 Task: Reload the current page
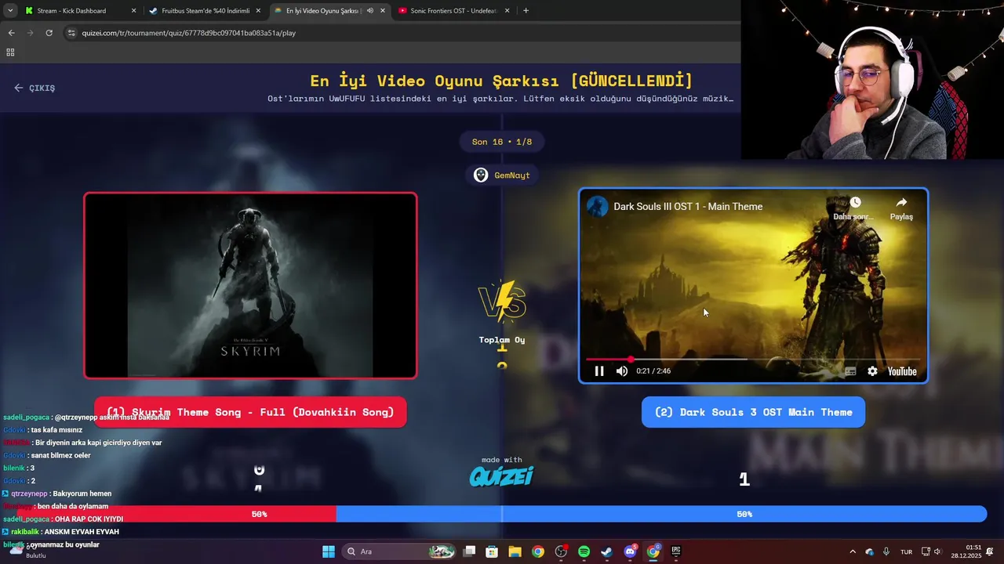click(49, 33)
